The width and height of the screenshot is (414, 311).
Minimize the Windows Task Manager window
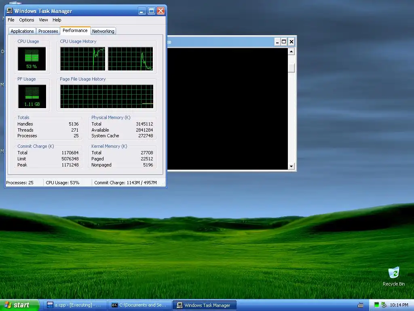click(142, 11)
